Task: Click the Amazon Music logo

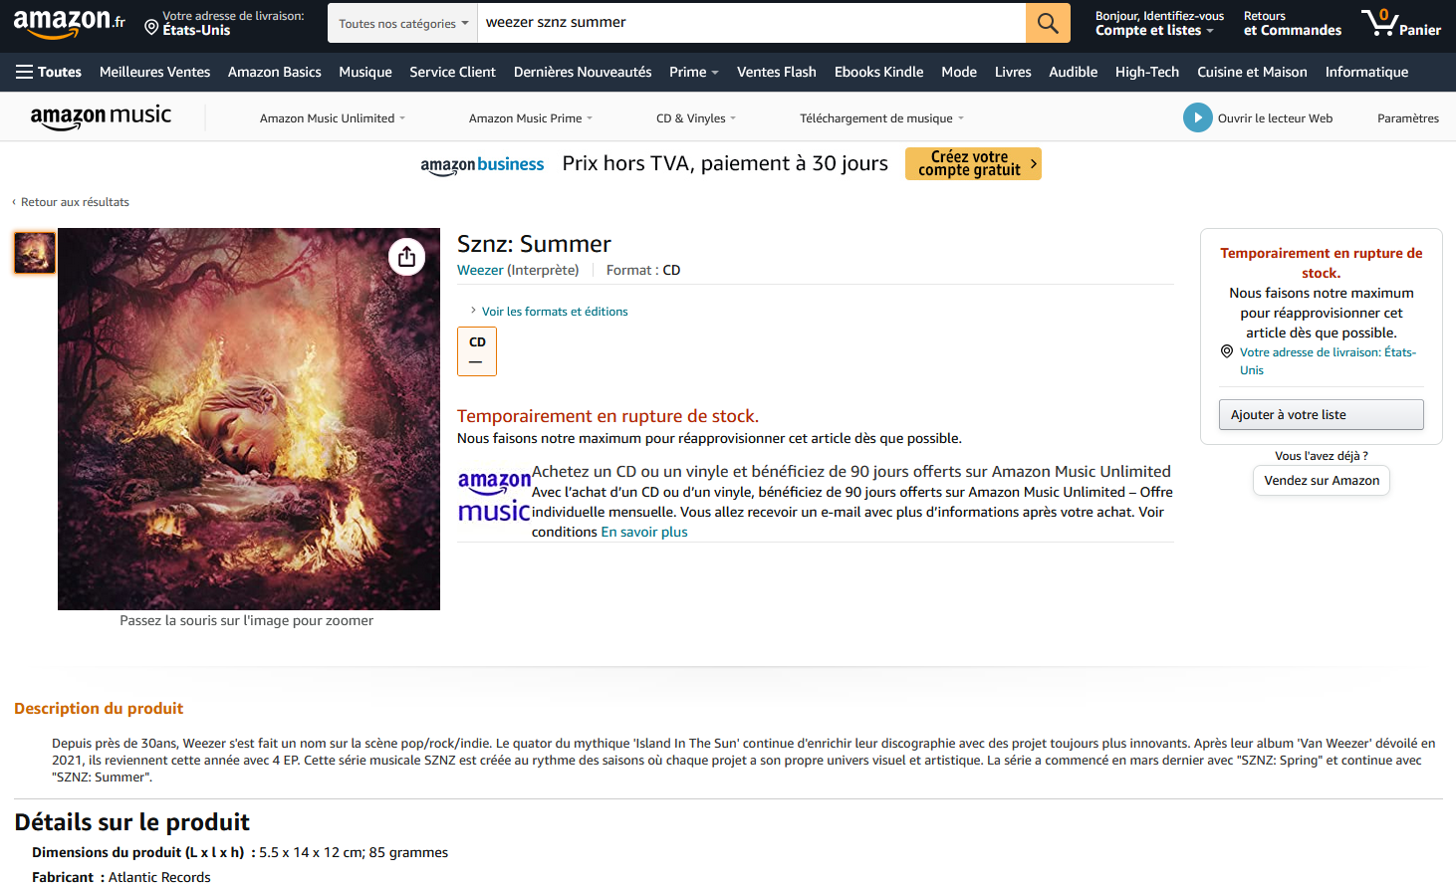Action: tap(101, 116)
